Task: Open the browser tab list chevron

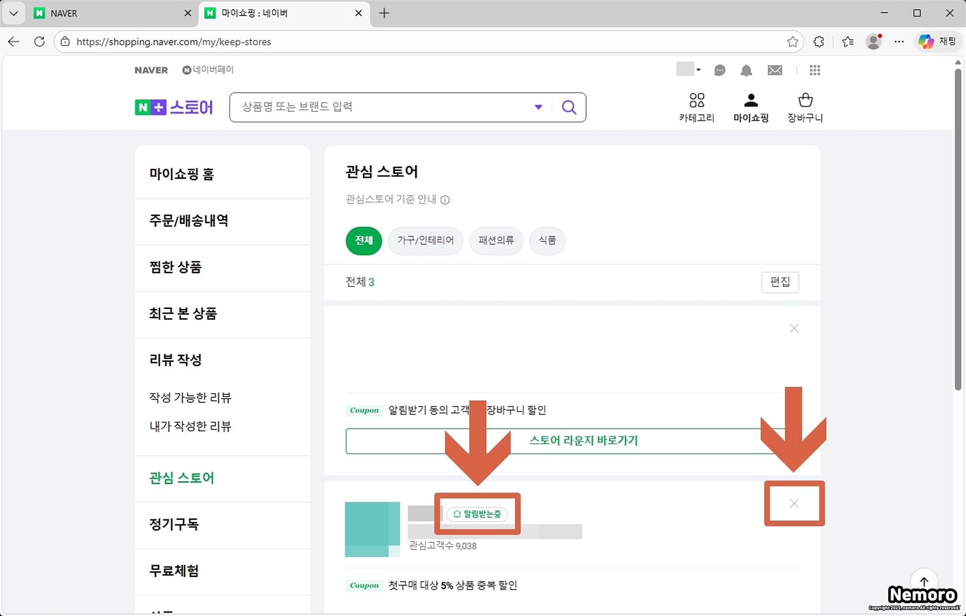Action: tap(13, 13)
